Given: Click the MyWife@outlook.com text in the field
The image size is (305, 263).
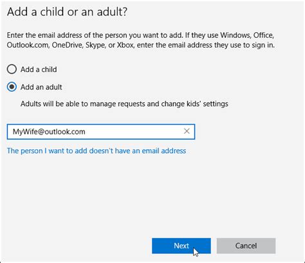Looking at the screenshot, I should coord(49,132).
